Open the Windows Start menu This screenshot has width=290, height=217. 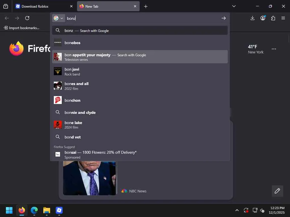pos(9,210)
